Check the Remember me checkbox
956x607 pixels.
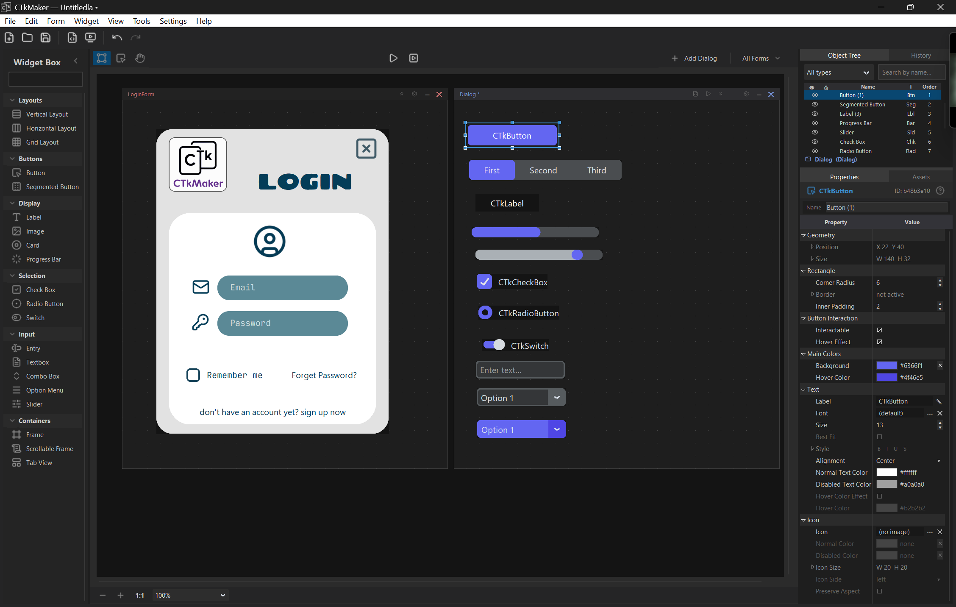point(193,375)
